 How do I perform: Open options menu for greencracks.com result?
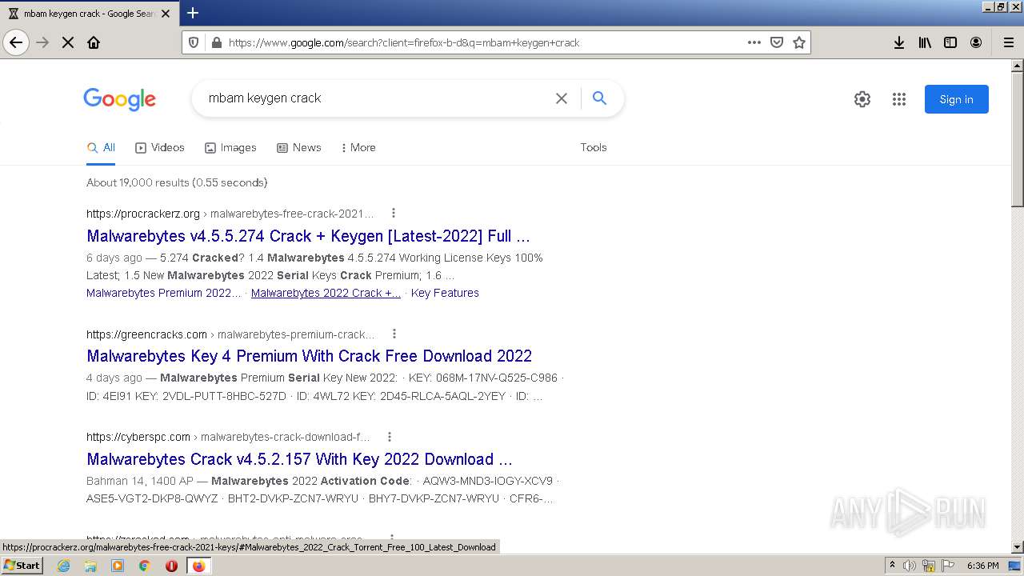tap(394, 334)
